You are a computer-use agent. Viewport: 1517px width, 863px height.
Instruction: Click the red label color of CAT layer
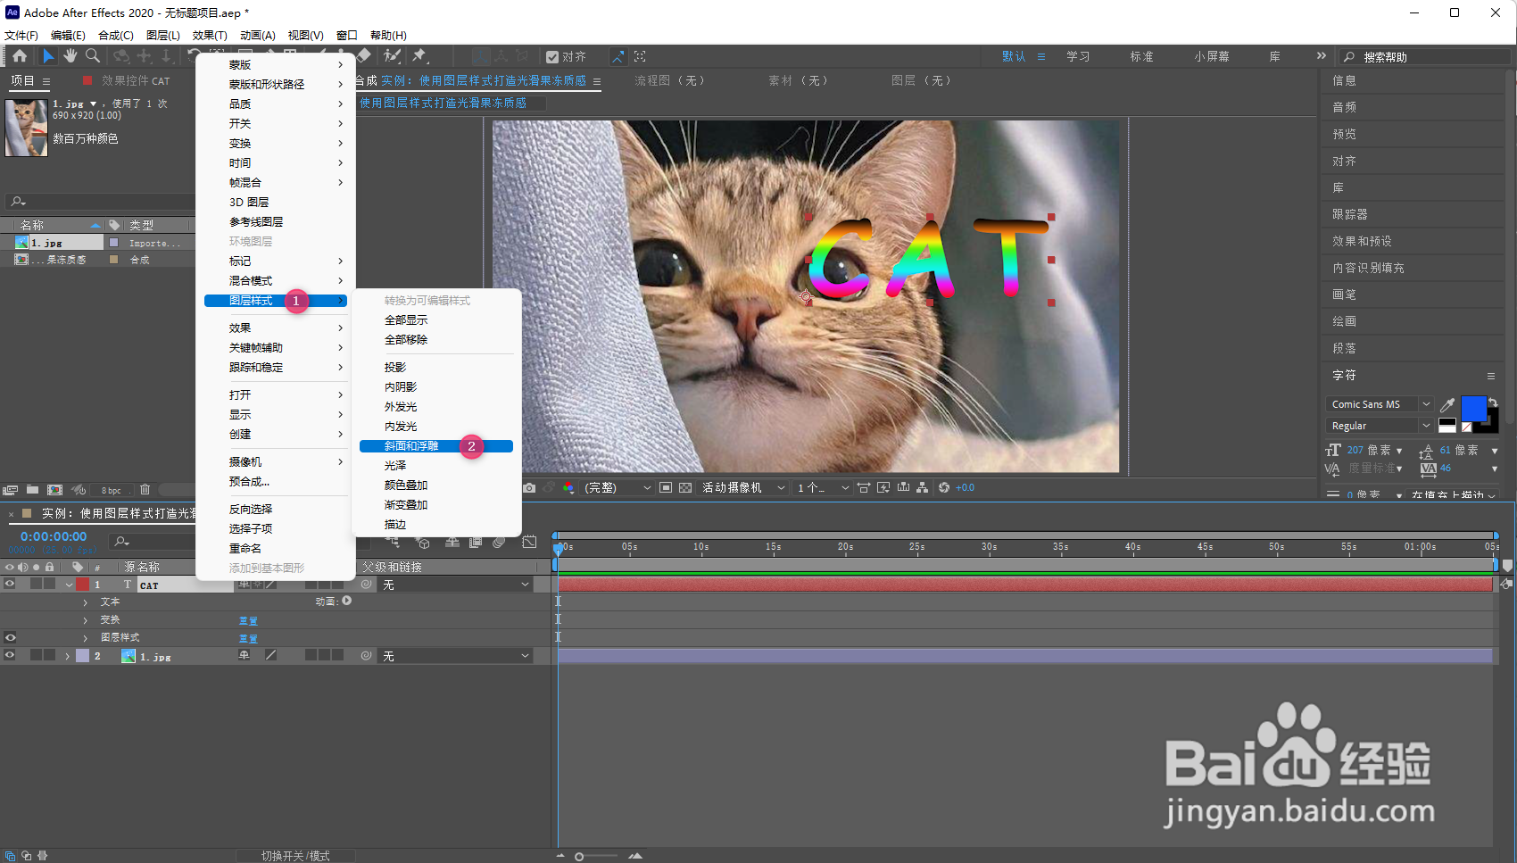pos(82,585)
